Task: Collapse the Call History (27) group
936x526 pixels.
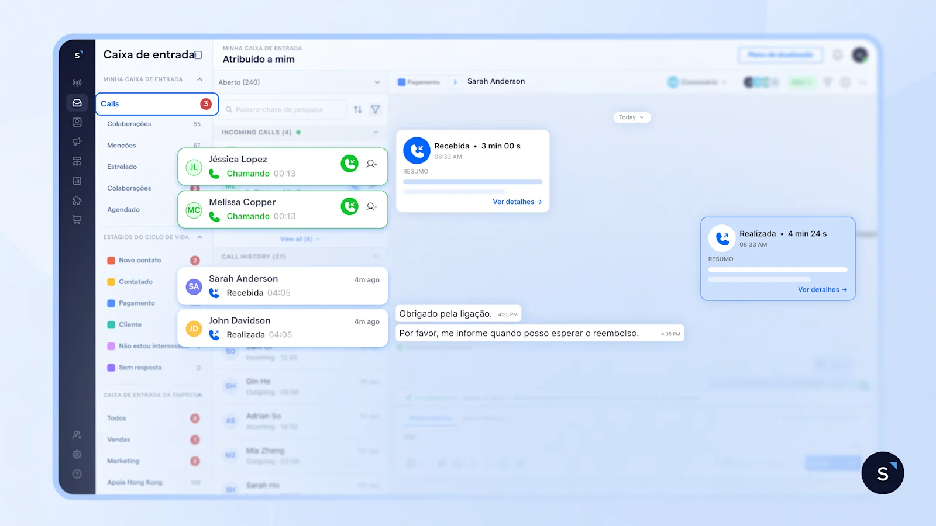Action: click(376, 257)
